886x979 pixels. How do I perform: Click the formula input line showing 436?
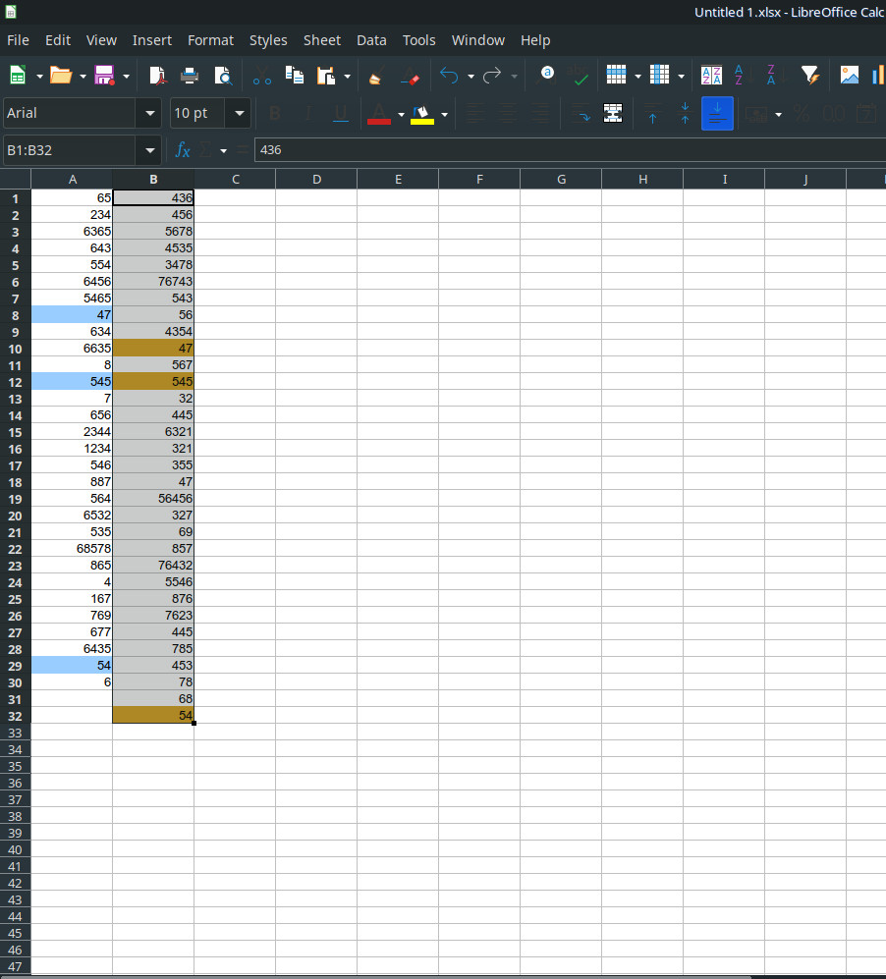pos(570,150)
